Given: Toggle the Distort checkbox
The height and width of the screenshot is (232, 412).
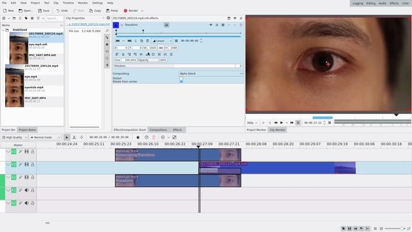Looking at the screenshot, I should (182, 79).
